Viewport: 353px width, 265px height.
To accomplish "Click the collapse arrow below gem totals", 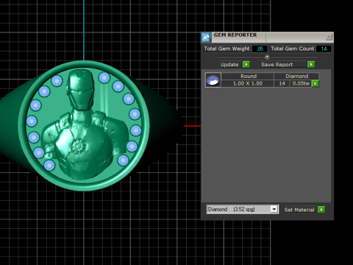I will 267,57.
